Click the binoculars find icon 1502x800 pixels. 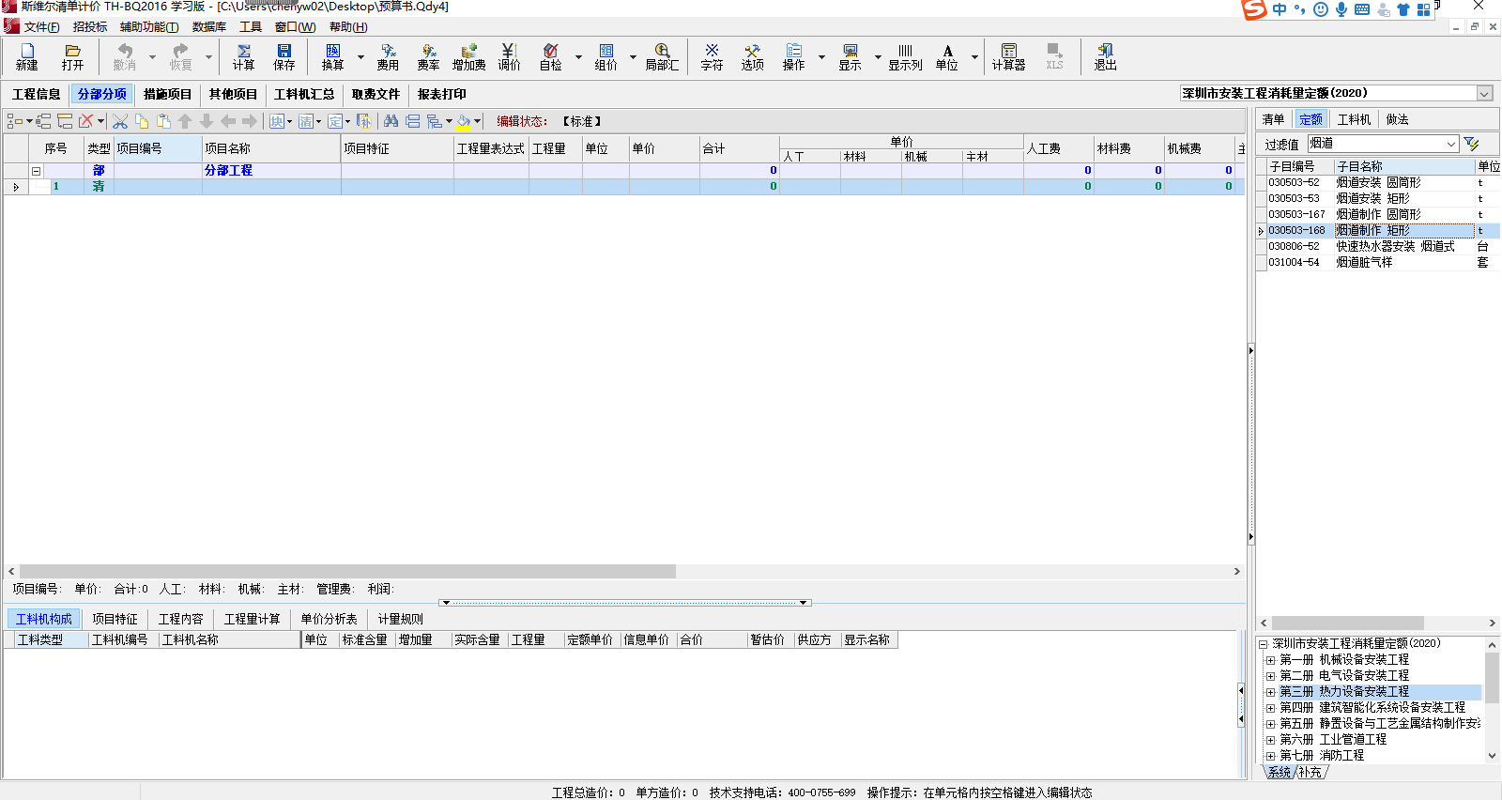tap(391, 121)
